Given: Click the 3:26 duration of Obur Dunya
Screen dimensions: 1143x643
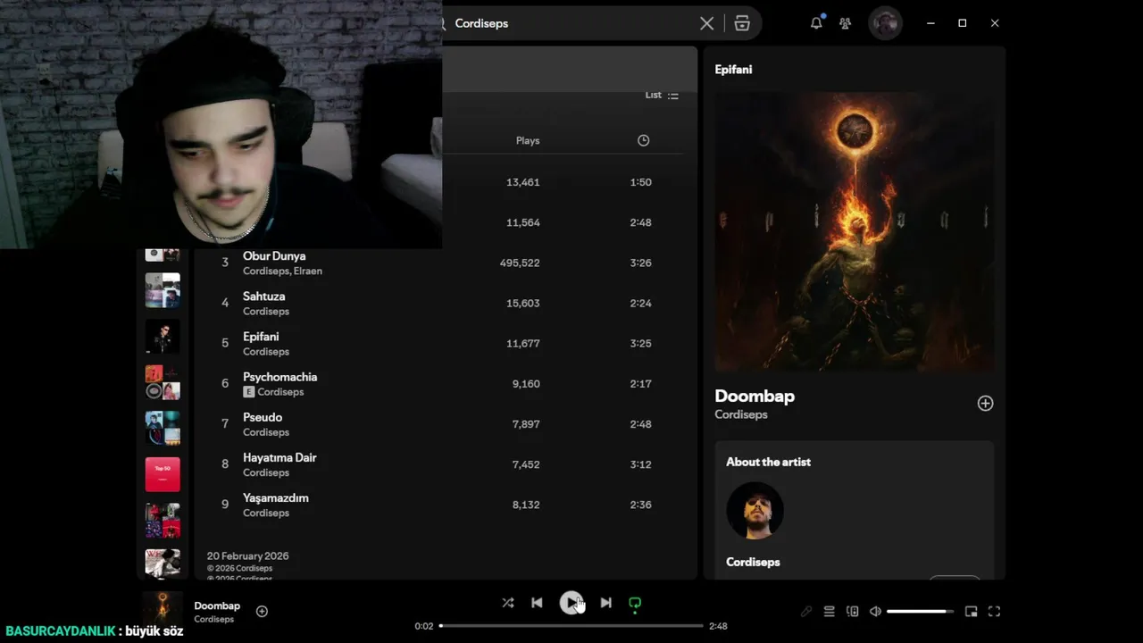Looking at the screenshot, I should pyautogui.click(x=640, y=263).
